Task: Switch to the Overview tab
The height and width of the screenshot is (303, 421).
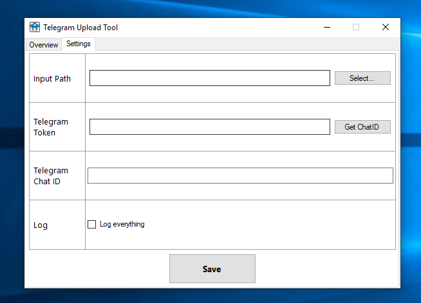Action: click(44, 45)
